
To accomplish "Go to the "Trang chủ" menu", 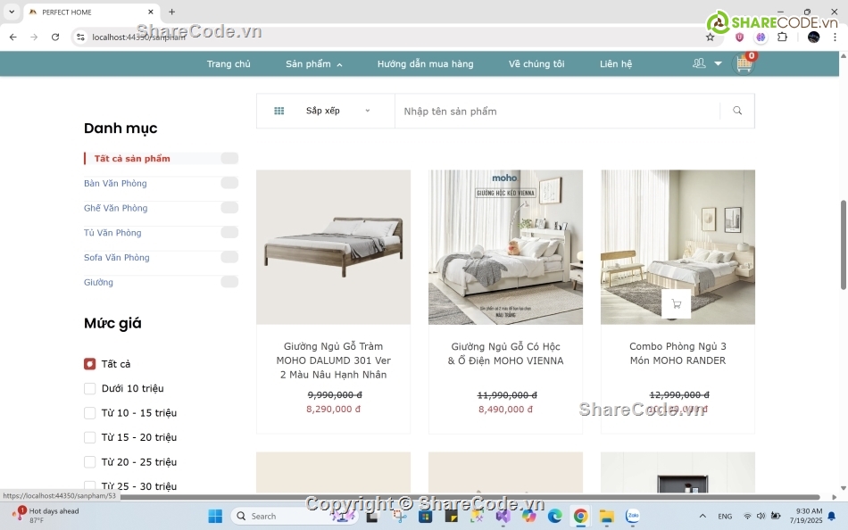I will tap(229, 64).
